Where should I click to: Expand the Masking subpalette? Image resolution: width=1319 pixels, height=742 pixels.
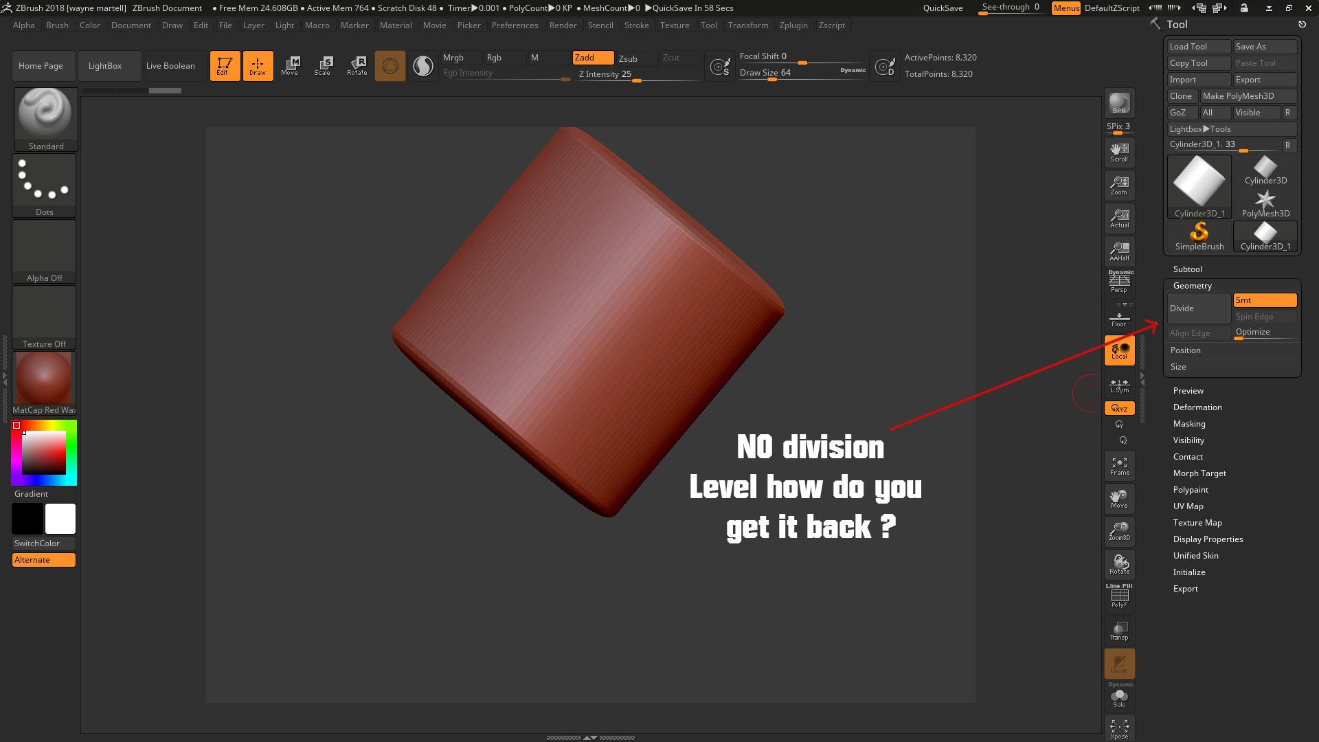1188,424
